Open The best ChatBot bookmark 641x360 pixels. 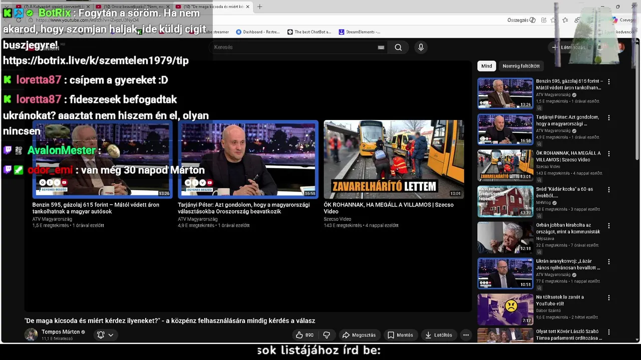click(309, 32)
